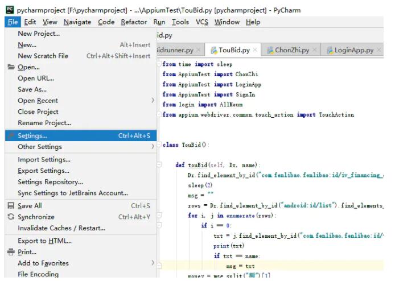Collapse the for loop fold marker
This screenshot has height=281, width=395.
tap(159, 215)
